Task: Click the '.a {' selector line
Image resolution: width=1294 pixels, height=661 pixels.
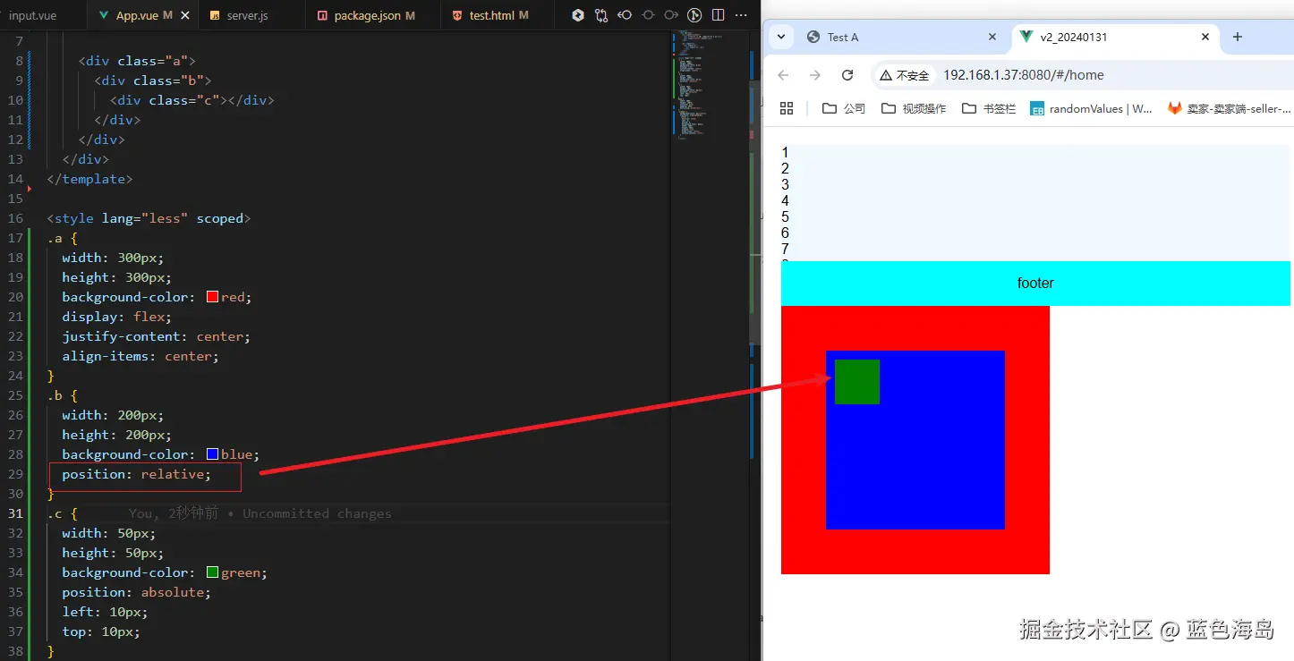Action: coord(63,238)
